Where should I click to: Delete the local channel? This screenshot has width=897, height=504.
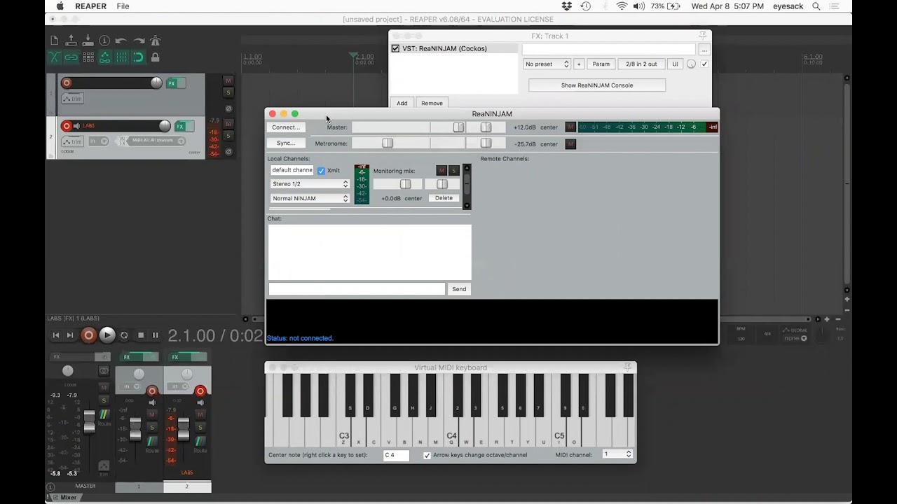(444, 198)
